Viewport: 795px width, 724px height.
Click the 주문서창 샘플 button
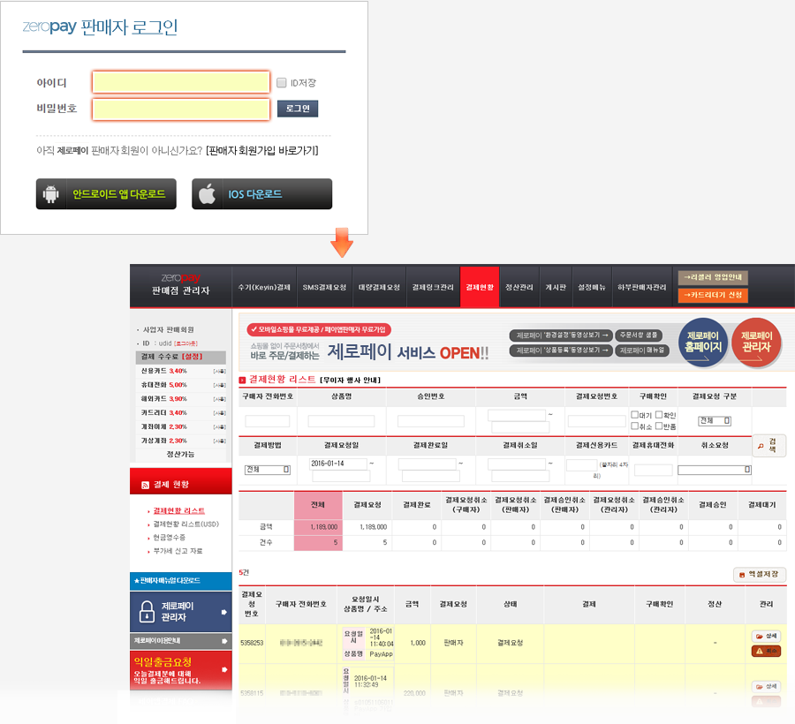639,336
